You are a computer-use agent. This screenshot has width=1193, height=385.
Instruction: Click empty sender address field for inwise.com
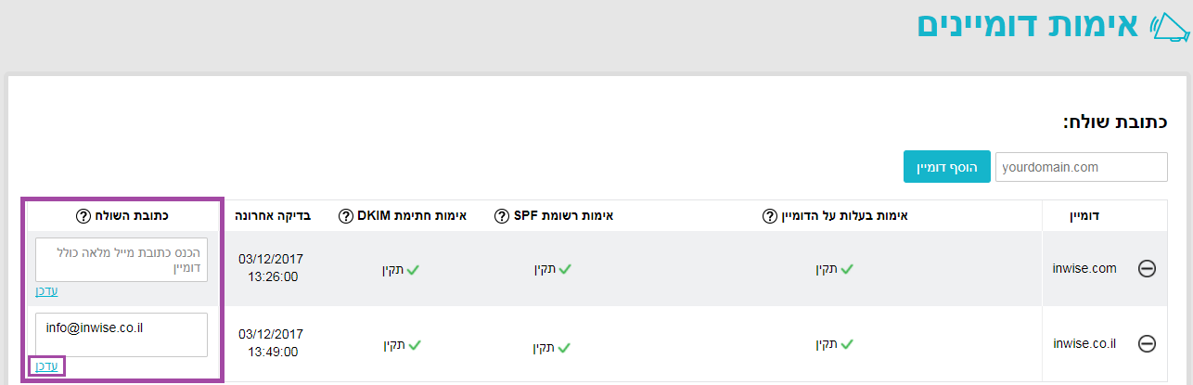point(122,260)
